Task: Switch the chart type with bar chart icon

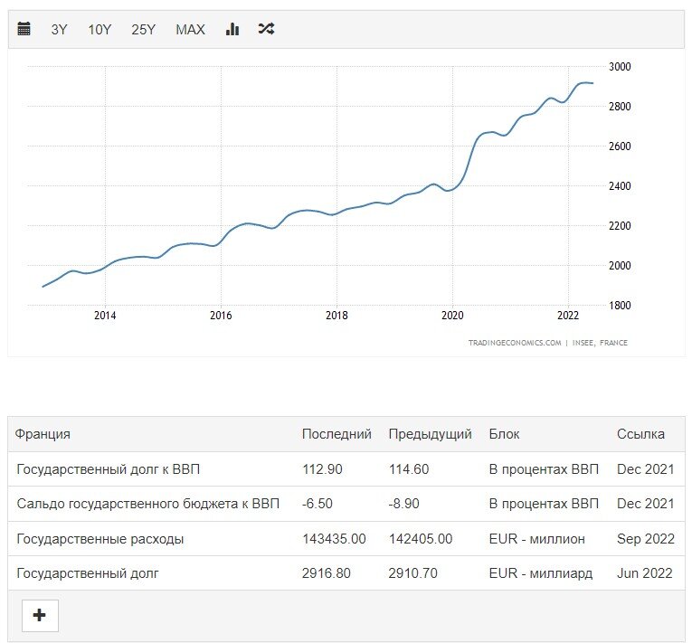Action: [232, 29]
